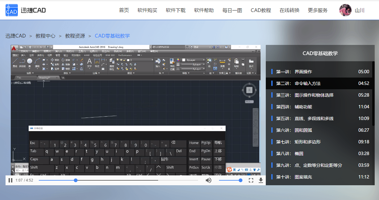
Task: Click the 教程中心 breadcrumb link
Action: [46, 36]
